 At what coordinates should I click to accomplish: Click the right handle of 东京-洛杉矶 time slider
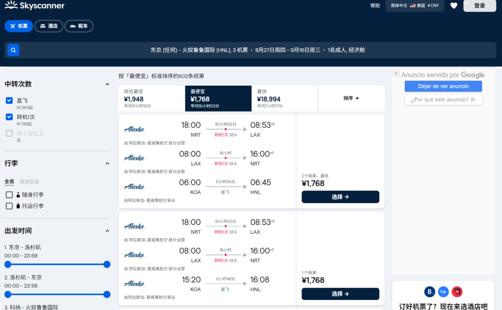[x=107, y=264]
